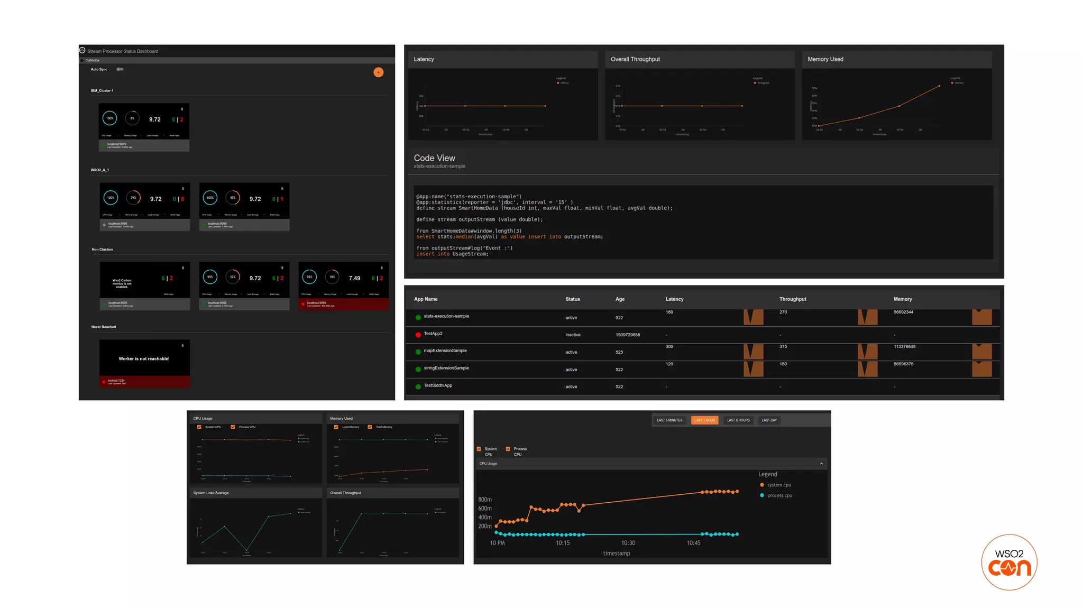Click the home icon beside Overview
The height and width of the screenshot is (609, 1083).
(82, 61)
